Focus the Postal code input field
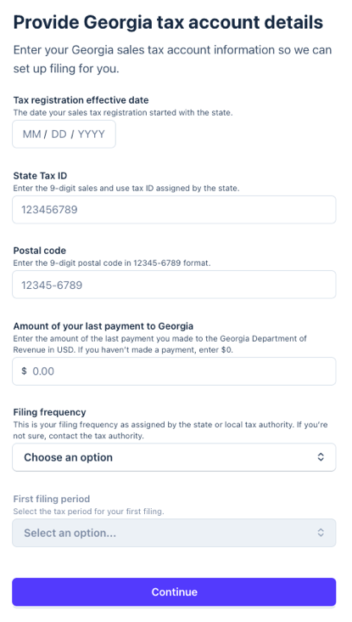This screenshot has width=352, height=622. [x=174, y=285]
